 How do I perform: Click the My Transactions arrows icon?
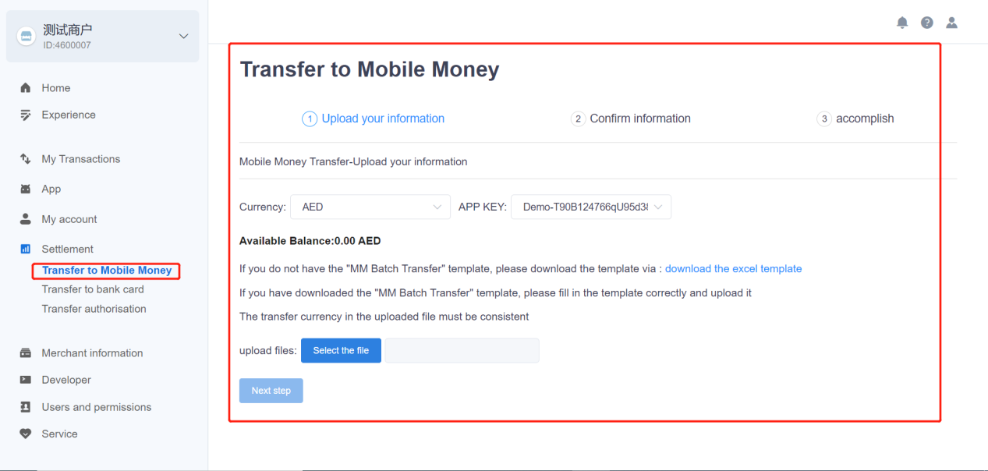[26, 159]
